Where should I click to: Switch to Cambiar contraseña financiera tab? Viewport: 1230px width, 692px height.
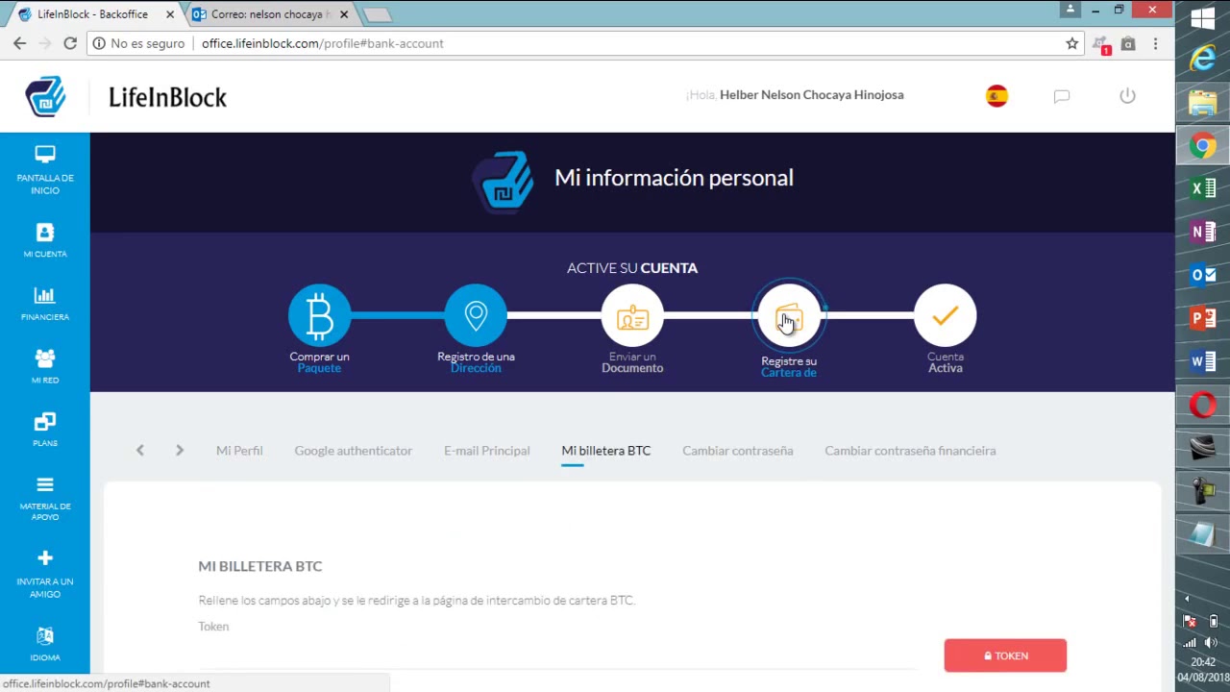pos(910,450)
